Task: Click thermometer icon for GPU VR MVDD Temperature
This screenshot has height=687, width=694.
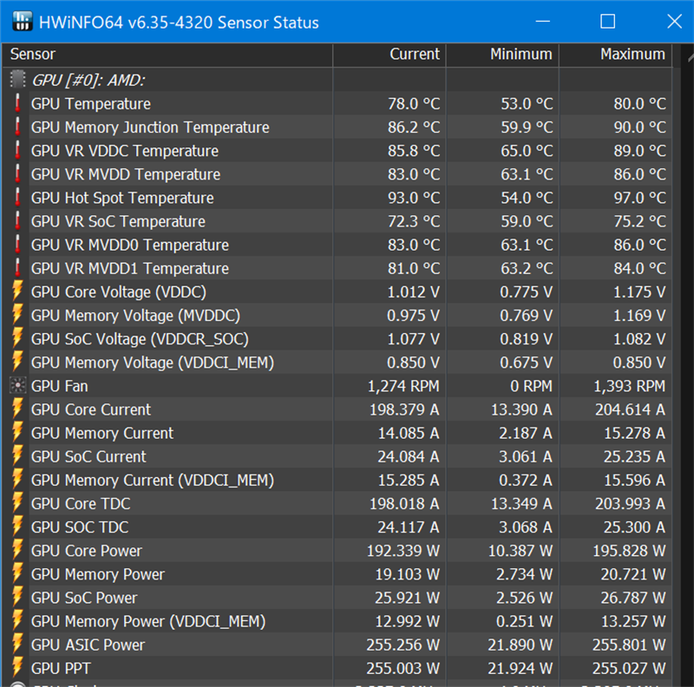Action: pyautogui.click(x=17, y=174)
